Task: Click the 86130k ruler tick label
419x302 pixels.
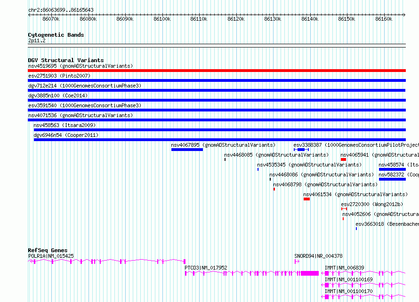Action: [x=273, y=19]
